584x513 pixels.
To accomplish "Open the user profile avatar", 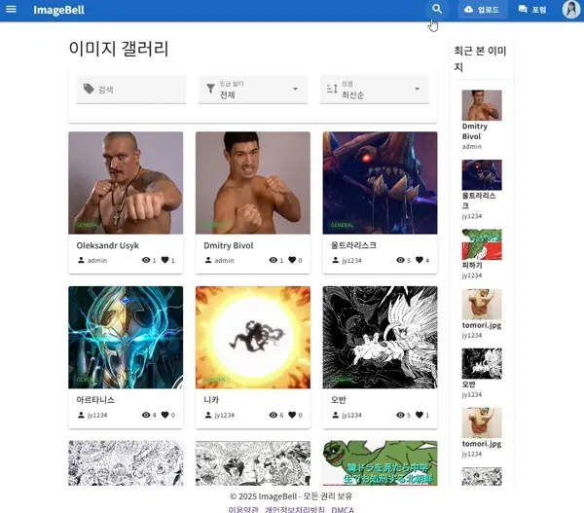I will coord(570,10).
